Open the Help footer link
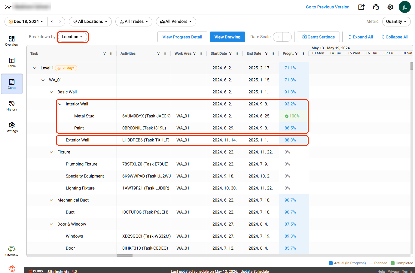415x273 pixels. coord(381,271)
